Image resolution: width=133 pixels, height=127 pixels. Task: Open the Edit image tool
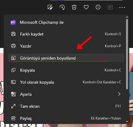pos(50,7)
